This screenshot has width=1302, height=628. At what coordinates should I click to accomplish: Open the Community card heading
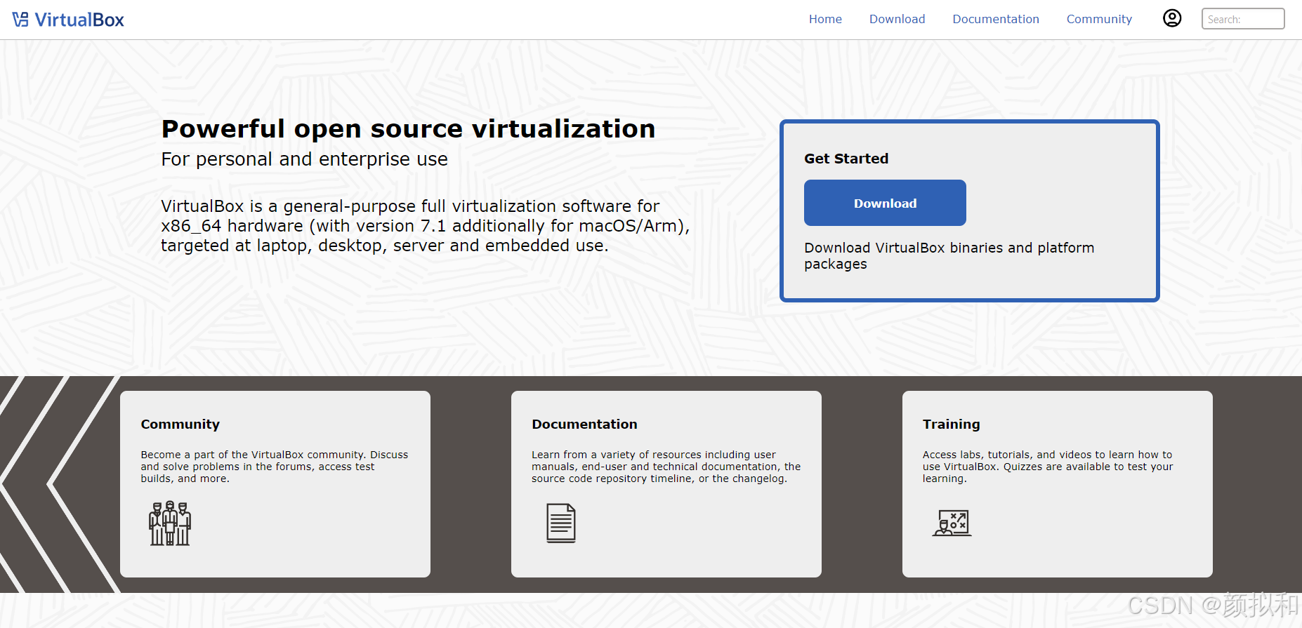click(180, 424)
